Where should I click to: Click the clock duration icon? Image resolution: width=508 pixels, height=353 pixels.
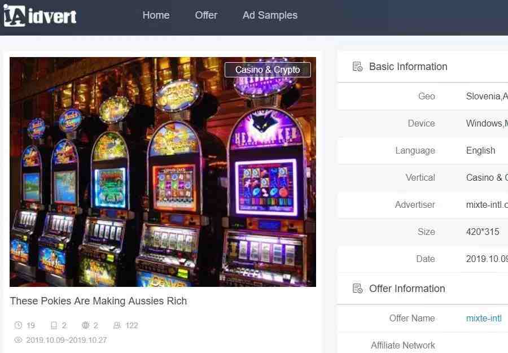(19, 325)
